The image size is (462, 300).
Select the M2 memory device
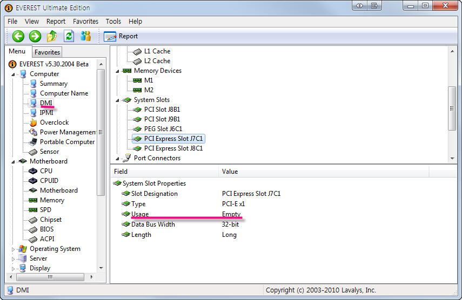pyautogui.click(x=149, y=90)
